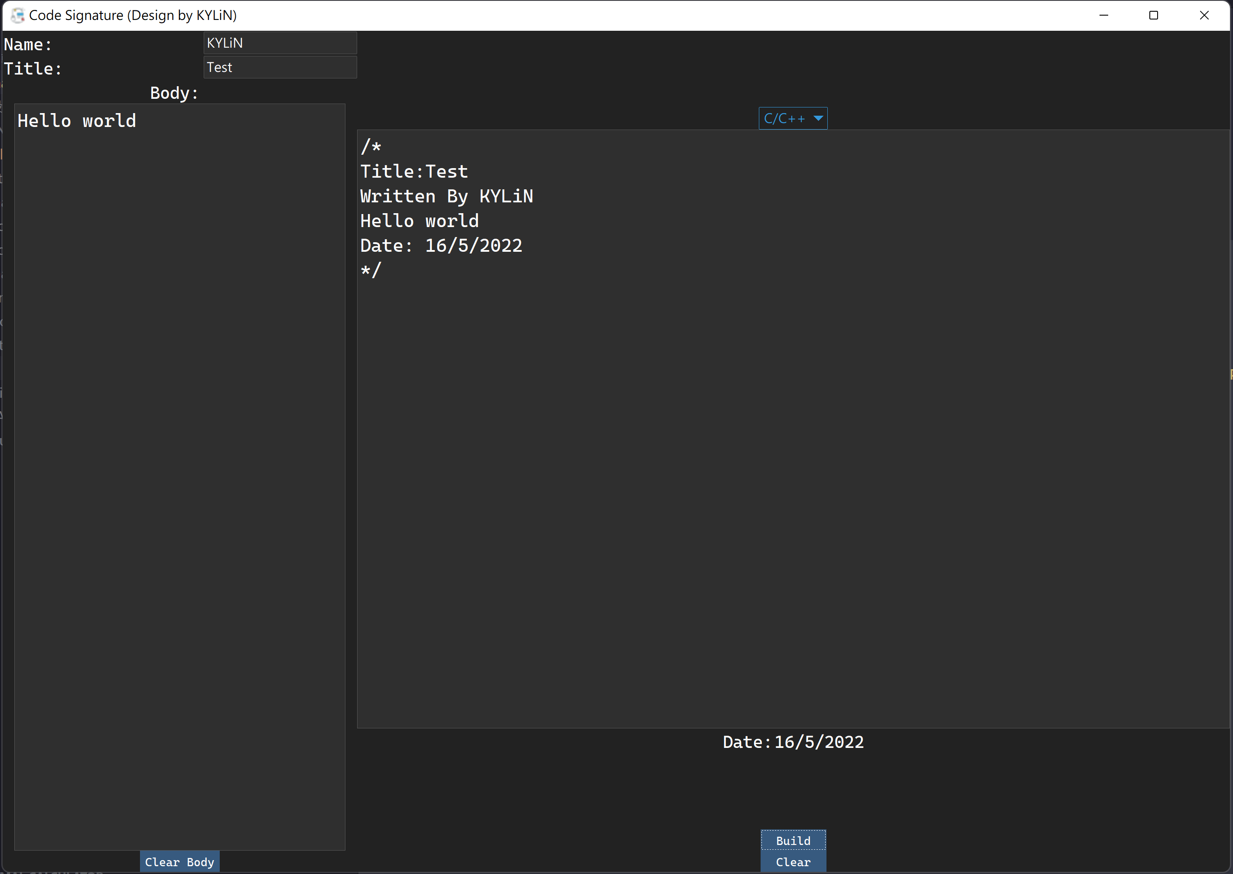Image resolution: width=1233 pixels, height=874 pixels.
Task: Click the Name input field containing KYLiN
Action: (x=280, y=43)
